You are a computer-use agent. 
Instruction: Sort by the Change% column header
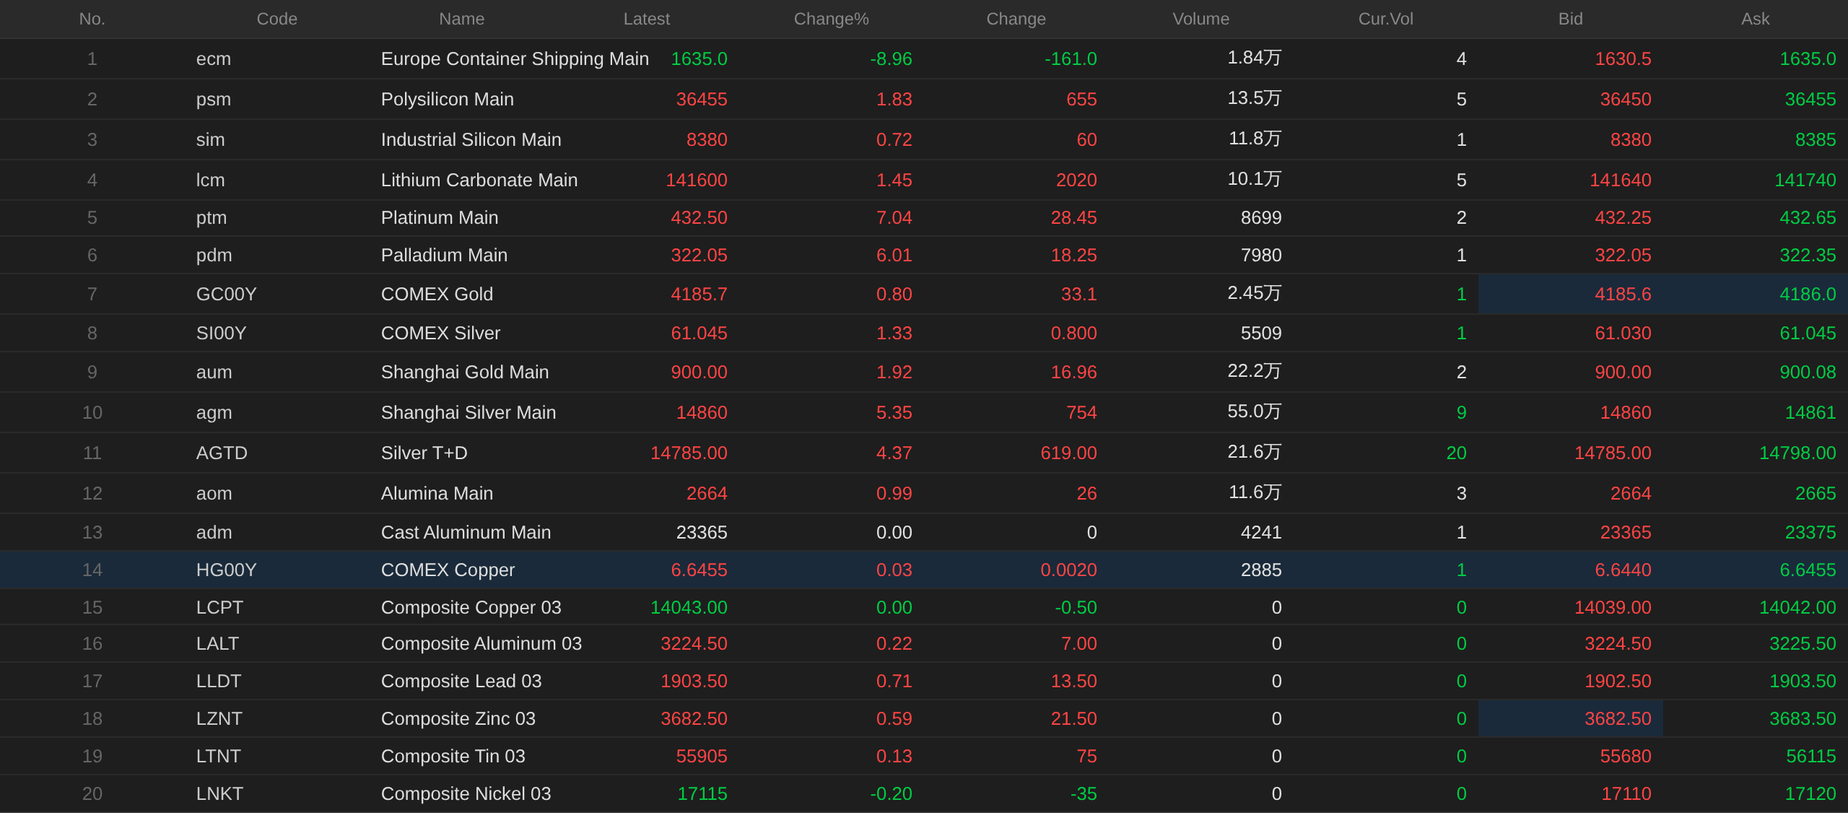point(831,19)
